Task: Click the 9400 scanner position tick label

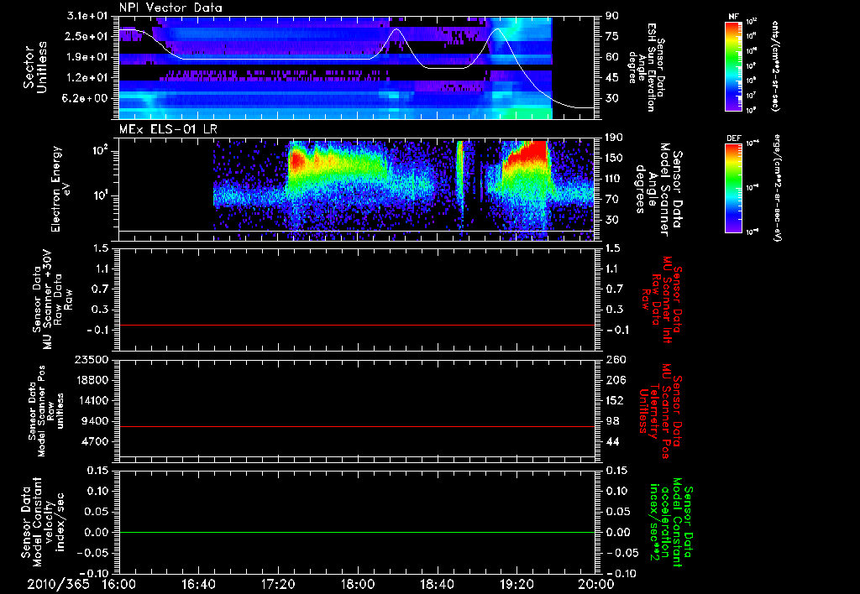Action: pyautogui.click(x=95, y=421)
